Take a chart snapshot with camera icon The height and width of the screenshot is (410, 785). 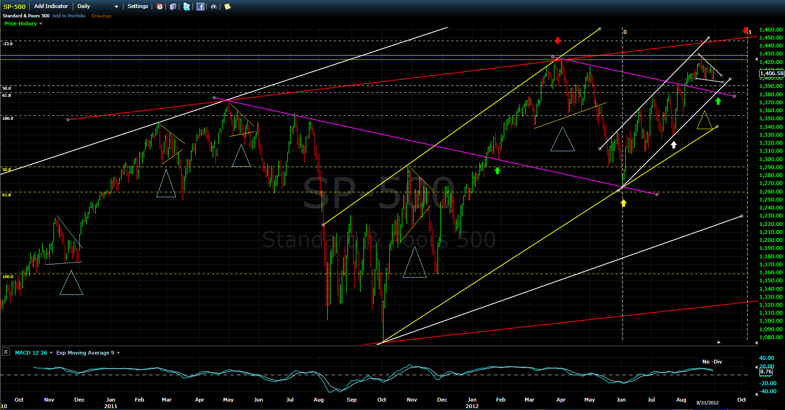pos(214,7)
